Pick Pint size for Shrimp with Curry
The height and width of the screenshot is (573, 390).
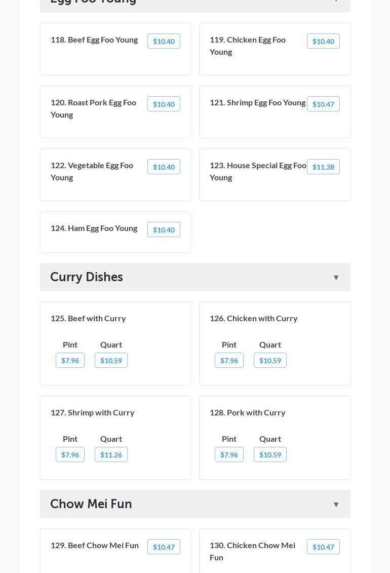point(70,454)
